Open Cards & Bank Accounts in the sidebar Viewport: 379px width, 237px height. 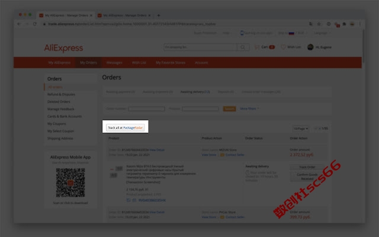pyautogui.click(x=65, y=116)
